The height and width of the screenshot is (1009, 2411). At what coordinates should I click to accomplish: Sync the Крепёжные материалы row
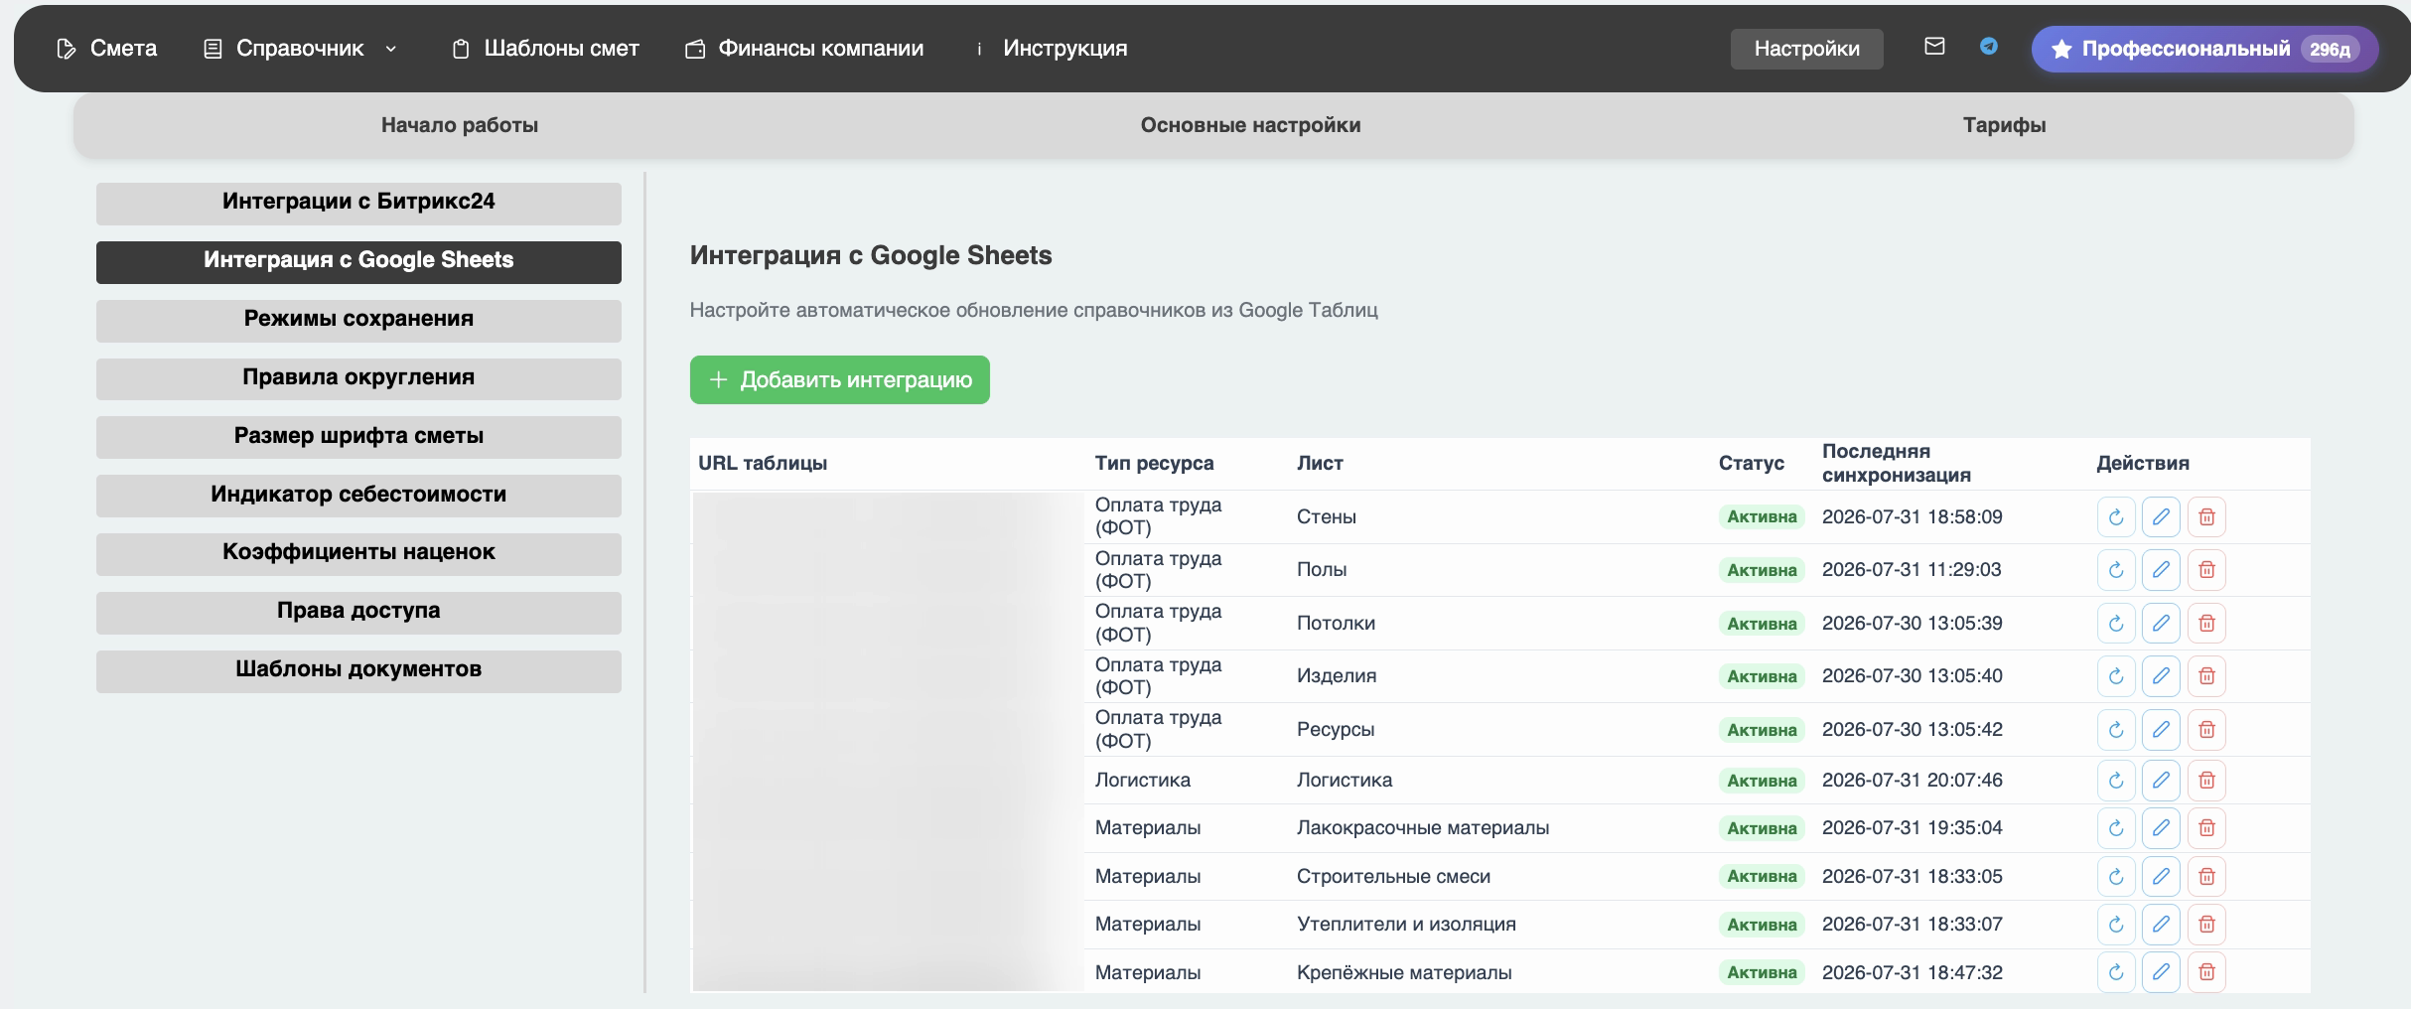tap(2116, 972)
